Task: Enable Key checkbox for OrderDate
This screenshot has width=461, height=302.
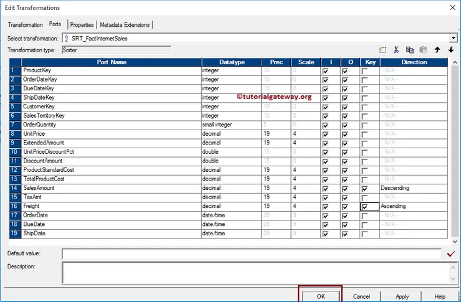Action: click(364, 216)
